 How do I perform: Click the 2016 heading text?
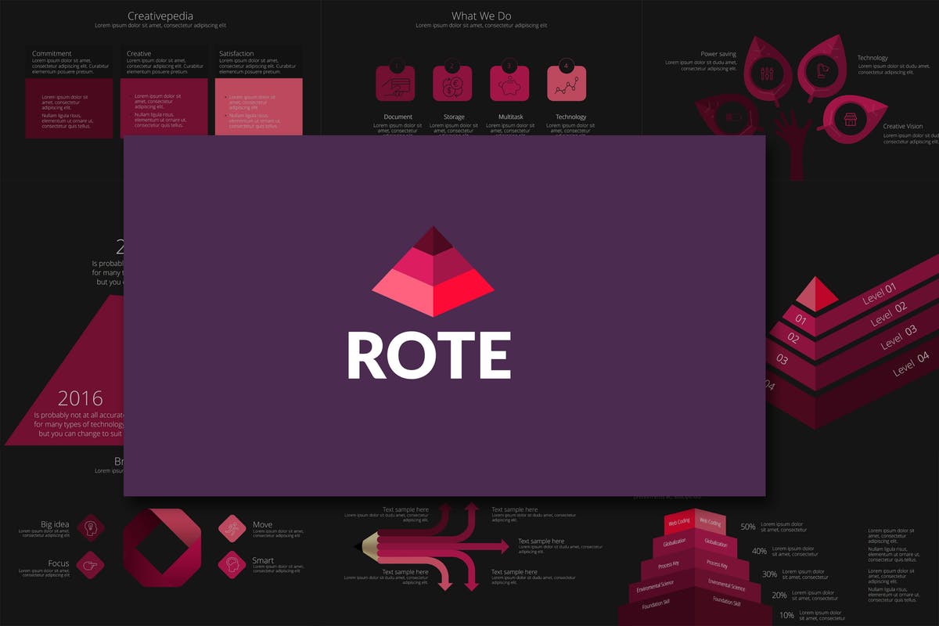(x=81, y=398)
